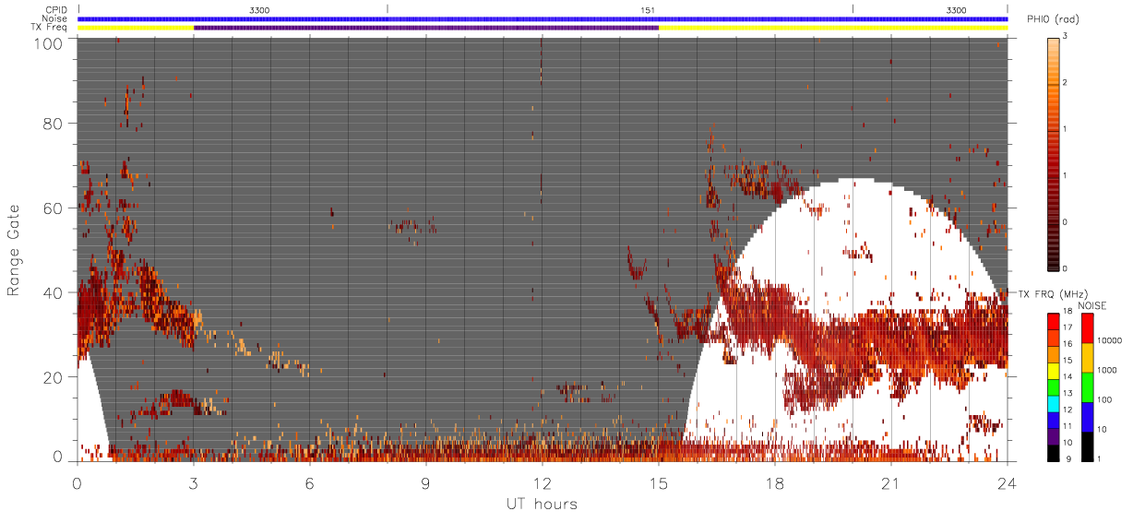Click the '16' tick on the TX FRQ legend
The height and width of the screenshot is (523, 1133).
tap(1067, 344)
